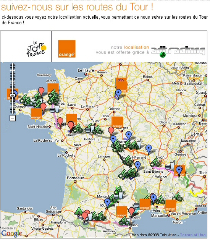Click the blue pin northwest of Lyon
This screenshot has width=210, height=240.
coord(149,149)
